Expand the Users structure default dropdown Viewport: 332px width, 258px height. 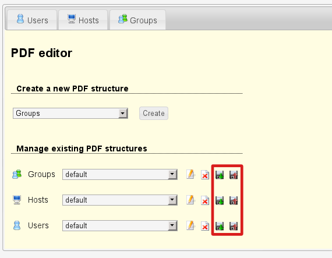tap(120, 225)
